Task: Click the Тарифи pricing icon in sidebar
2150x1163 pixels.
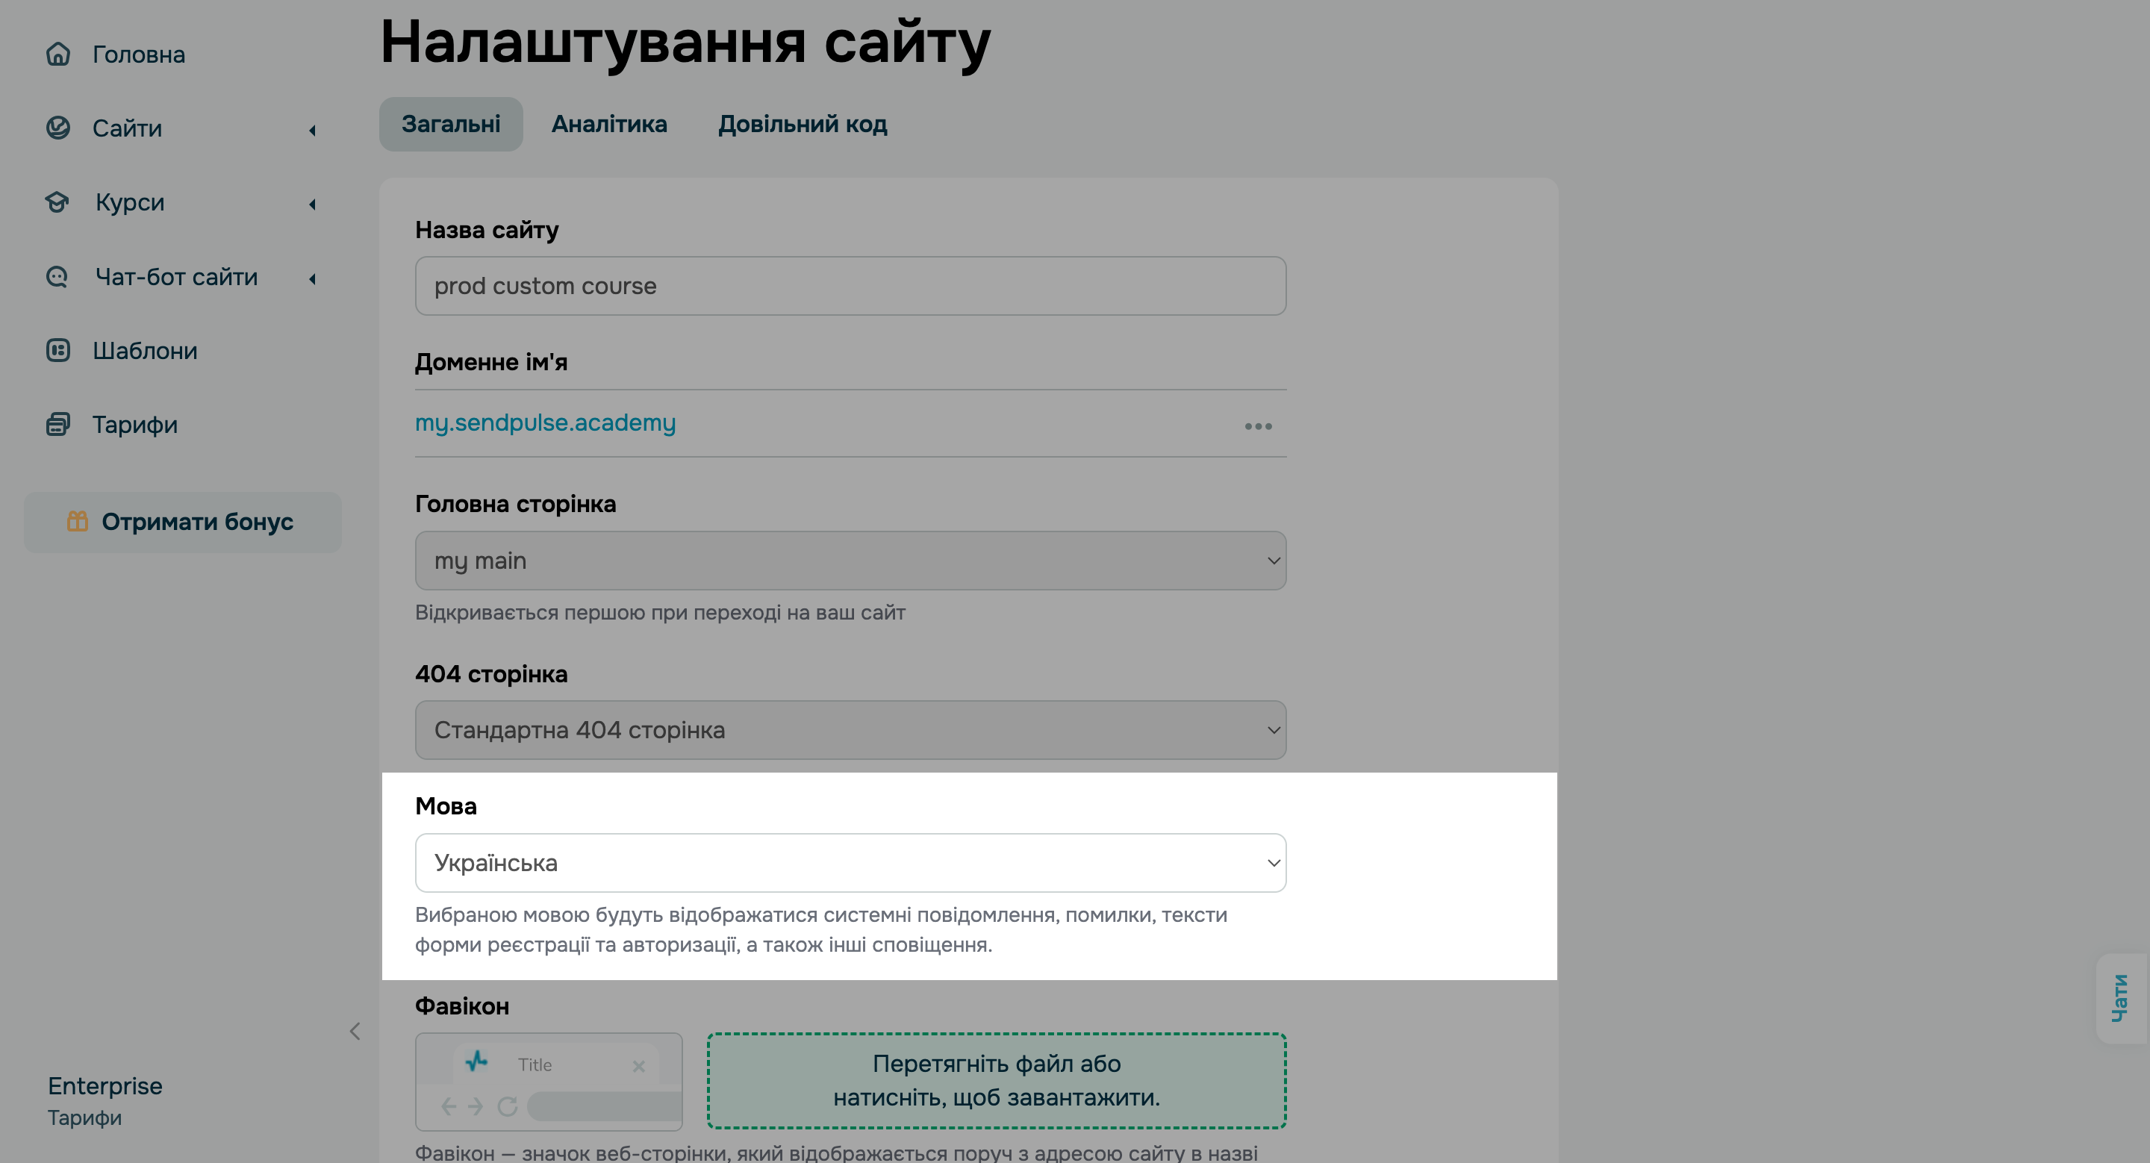Action: pyautogui.click(x=57, y=424)
